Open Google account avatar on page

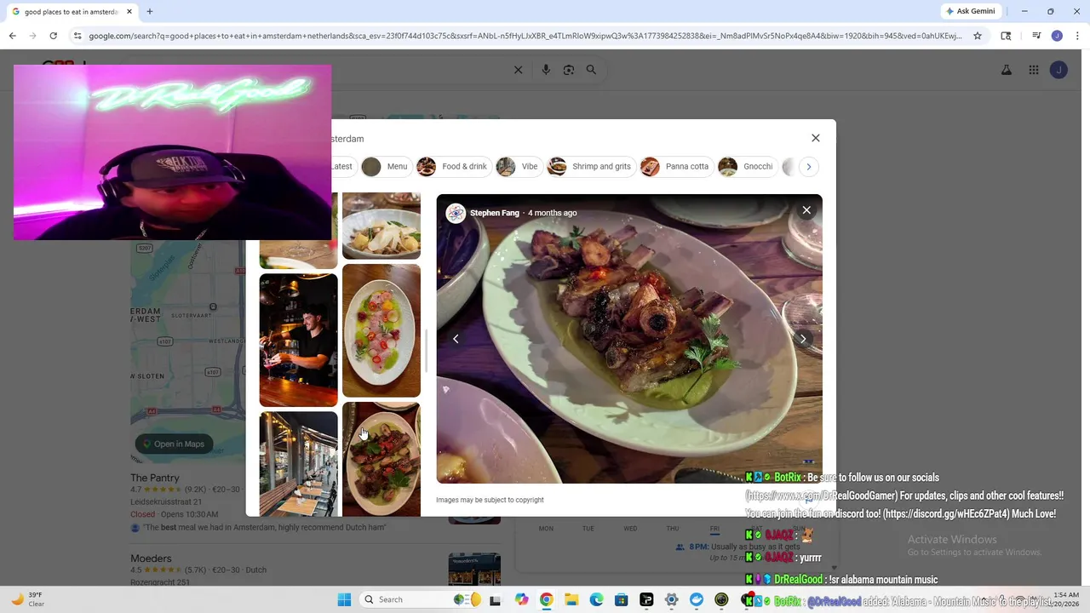pyautogui.click(x=1058, y=70)
